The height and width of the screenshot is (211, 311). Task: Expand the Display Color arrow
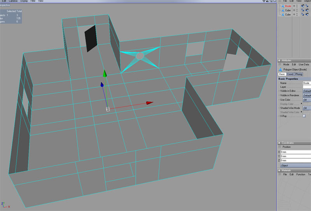pos(302,104)
